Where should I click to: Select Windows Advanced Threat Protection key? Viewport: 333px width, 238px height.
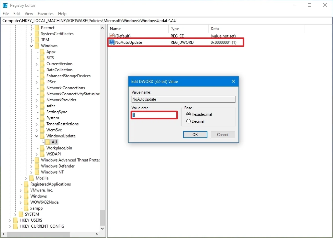click(70, 160)
